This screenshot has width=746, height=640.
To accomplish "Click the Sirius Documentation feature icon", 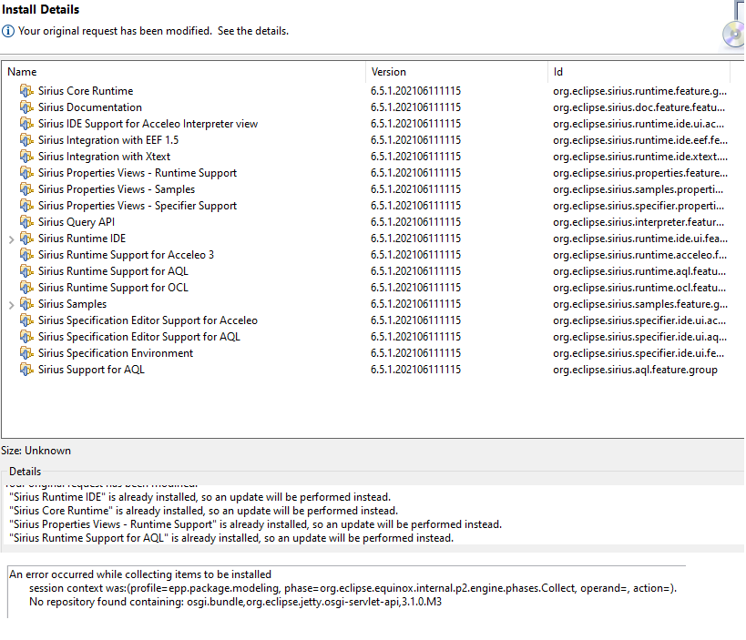I will 26,107.
